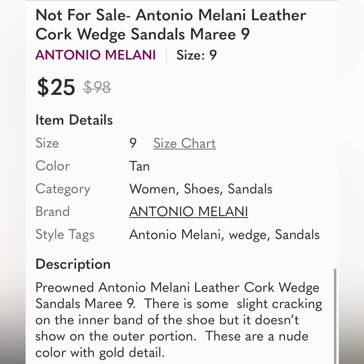Click the Description heading
This screenshot has width=364, height=364.
pos(73,264)
